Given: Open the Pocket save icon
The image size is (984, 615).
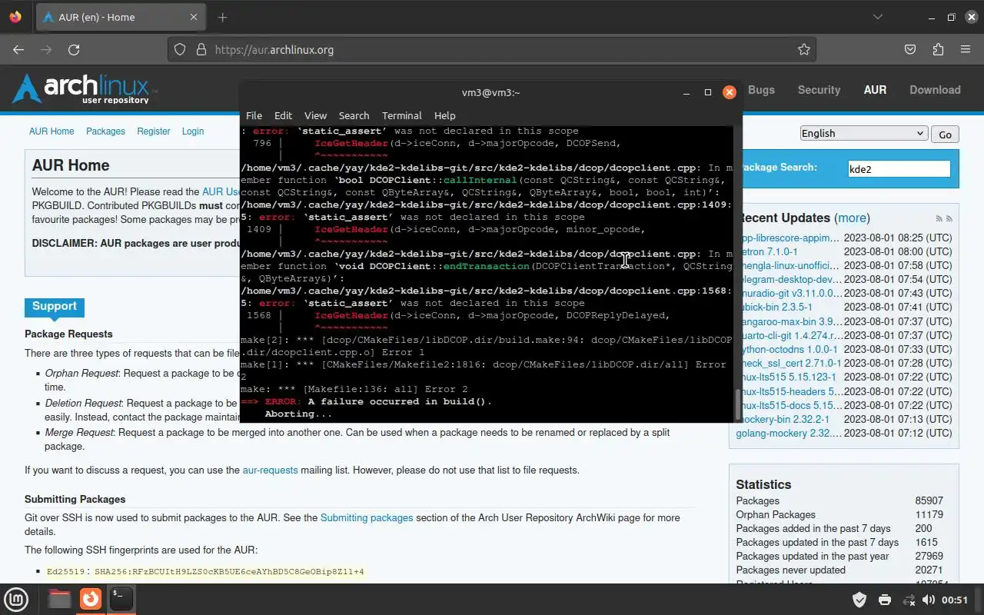Looking at the screenshot, I should 910,49.
